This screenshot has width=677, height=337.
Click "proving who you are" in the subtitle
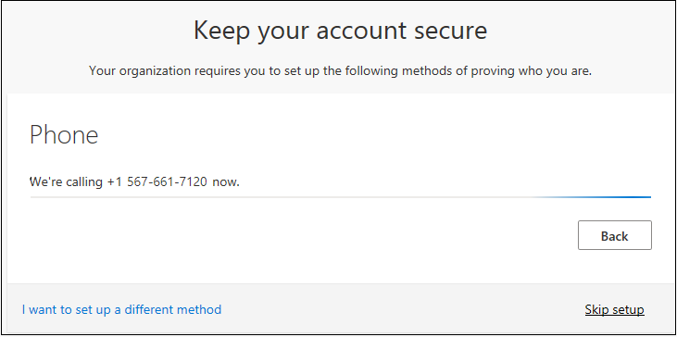531,70
